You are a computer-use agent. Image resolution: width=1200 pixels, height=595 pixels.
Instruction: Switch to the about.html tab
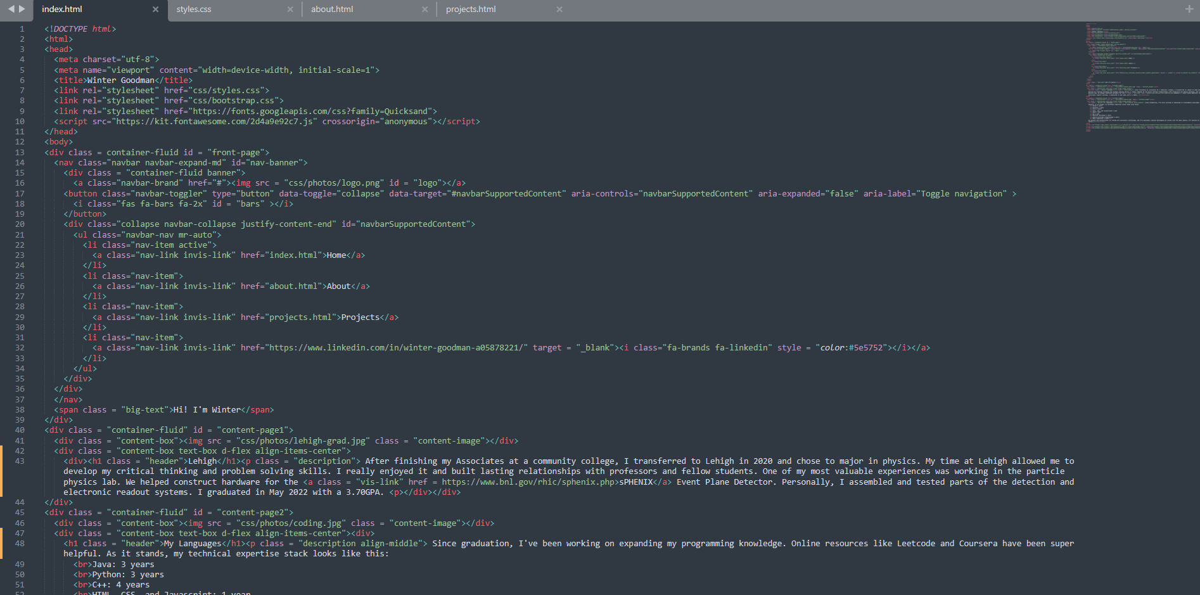[332, 10]
